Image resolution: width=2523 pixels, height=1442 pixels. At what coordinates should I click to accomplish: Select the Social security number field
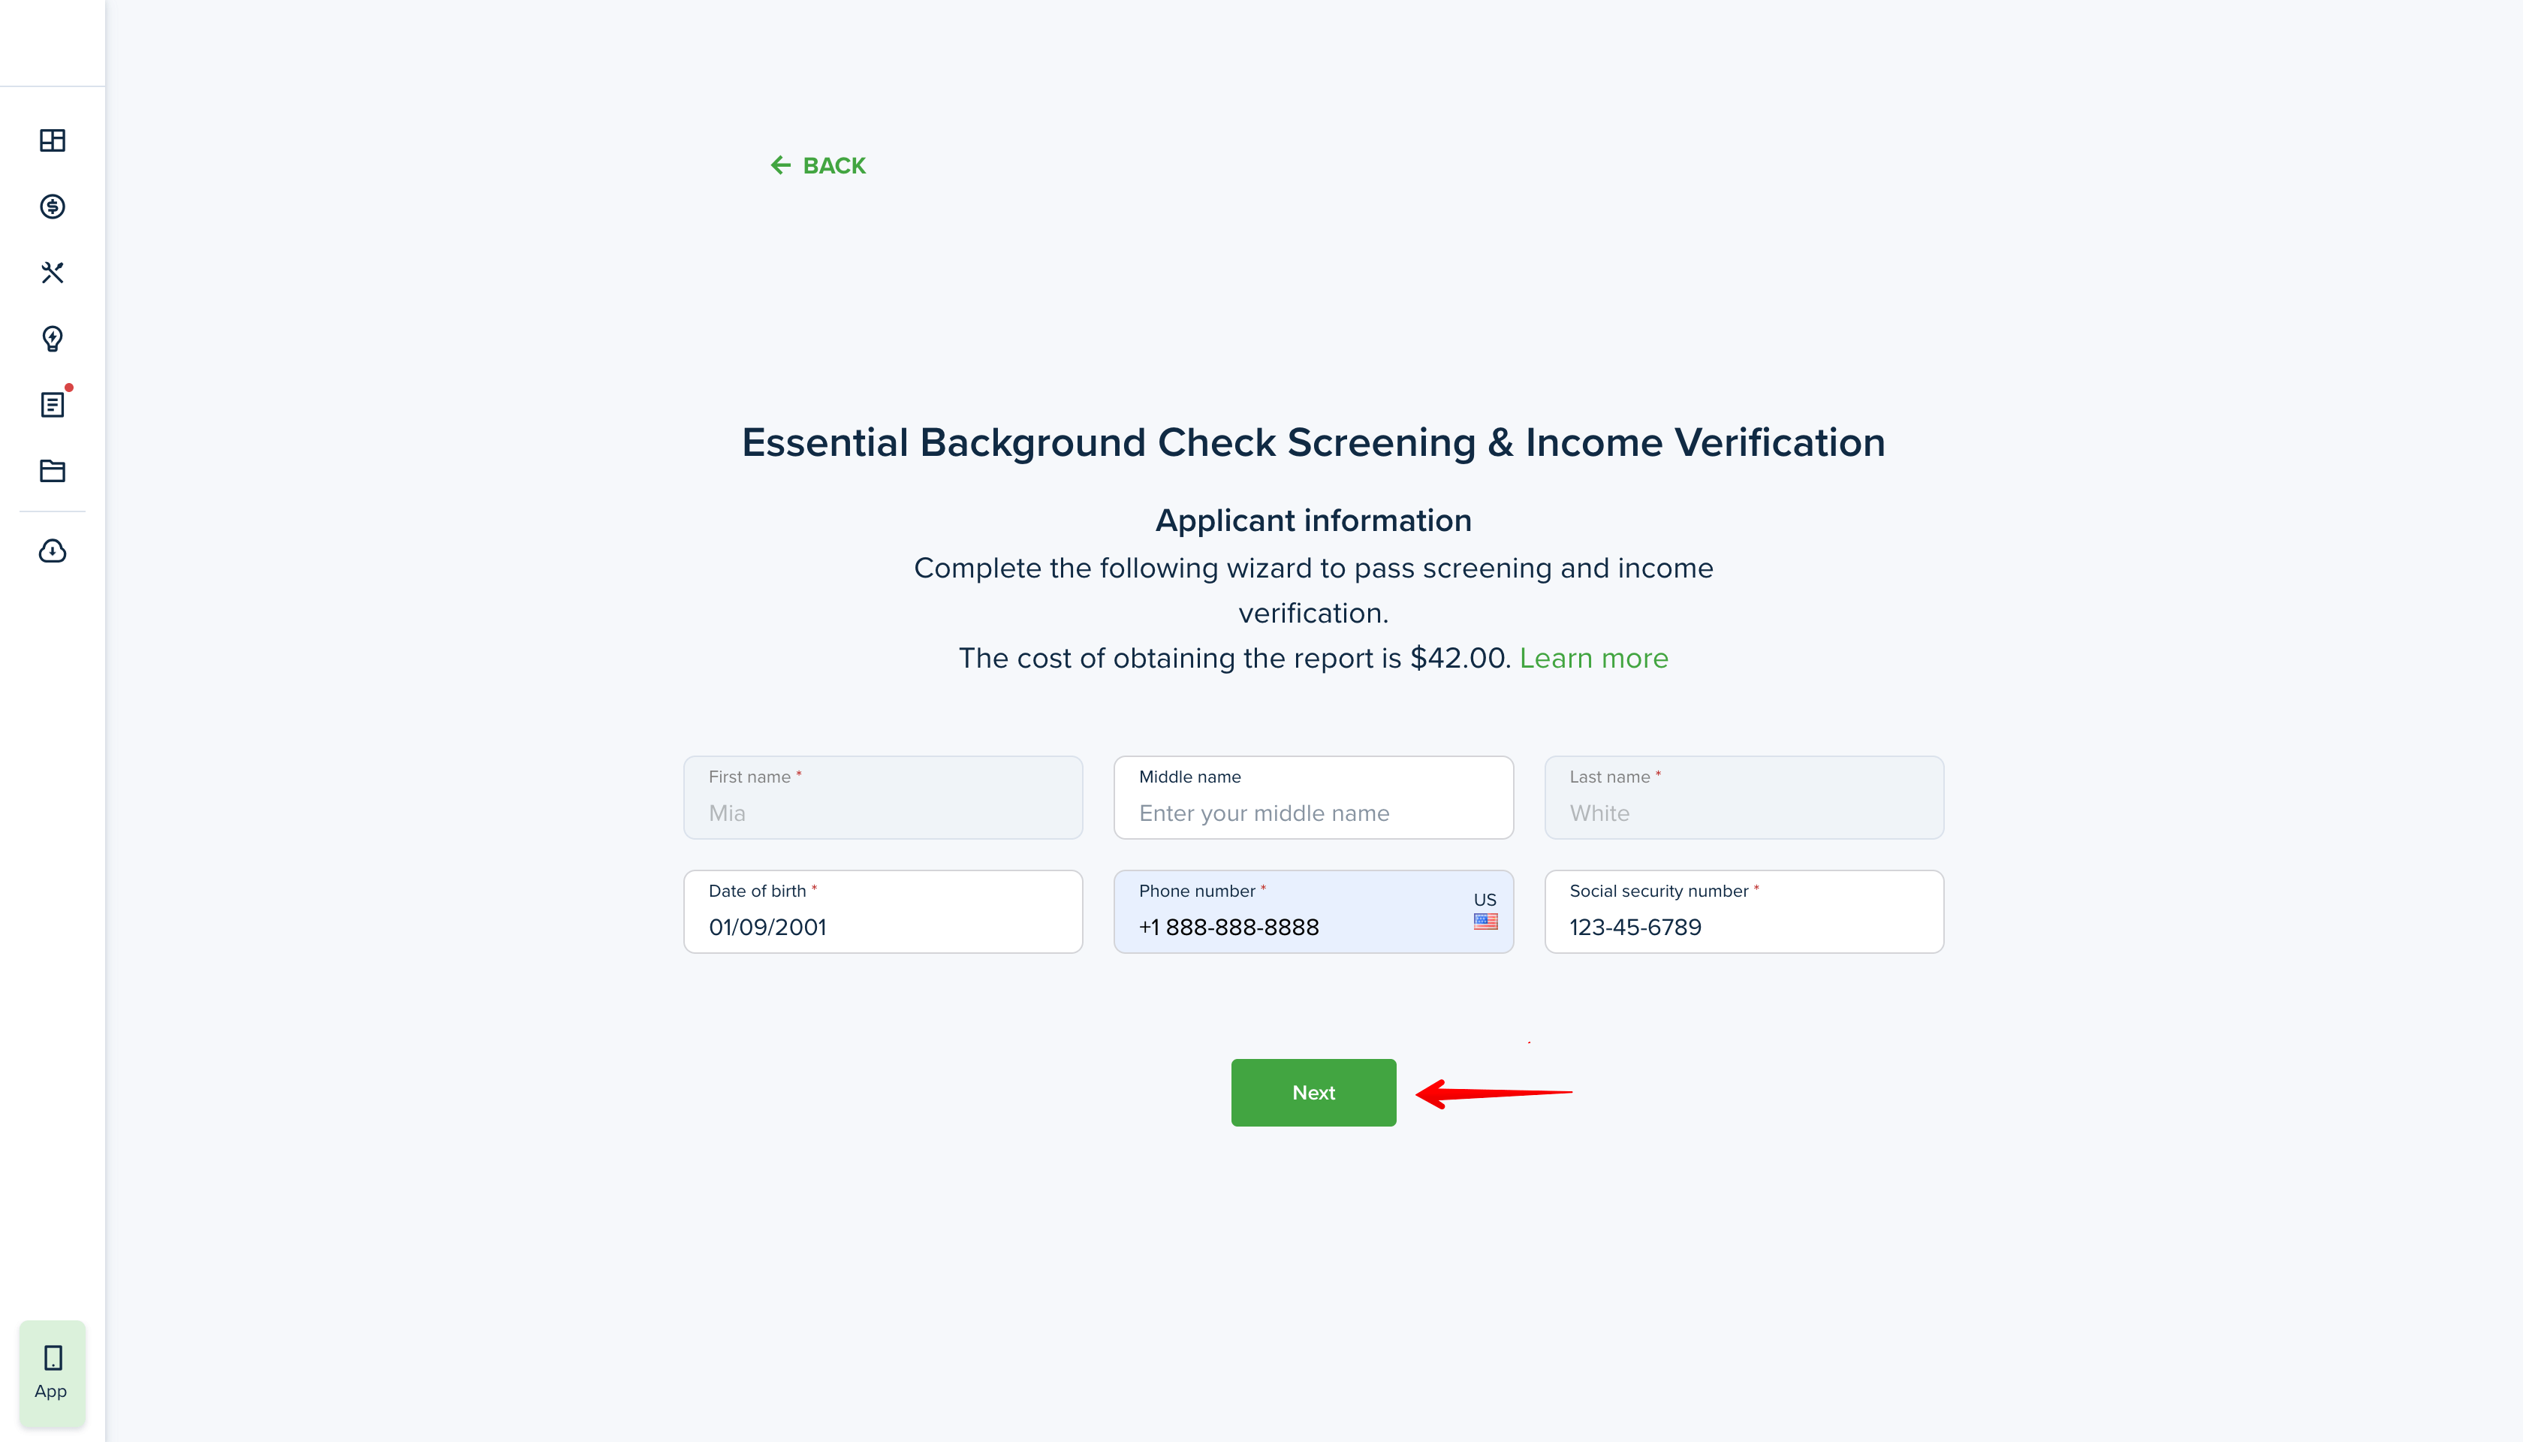coord(1743,927)
